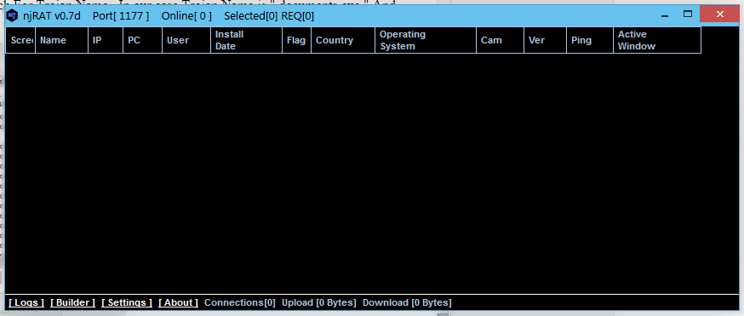
Task: Click the PC column header
Action: [142, 40]
